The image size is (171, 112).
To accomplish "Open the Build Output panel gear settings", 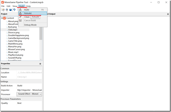I will 168,14.
